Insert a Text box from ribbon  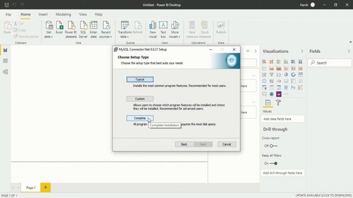(163, 29)
